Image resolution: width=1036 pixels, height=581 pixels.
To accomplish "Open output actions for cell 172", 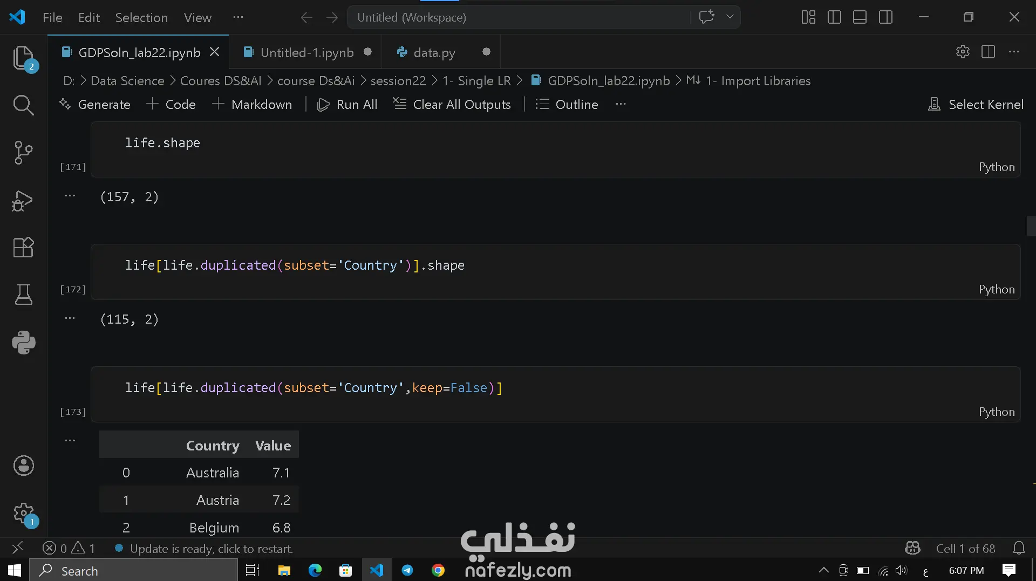I will click(x=70, y=318).
